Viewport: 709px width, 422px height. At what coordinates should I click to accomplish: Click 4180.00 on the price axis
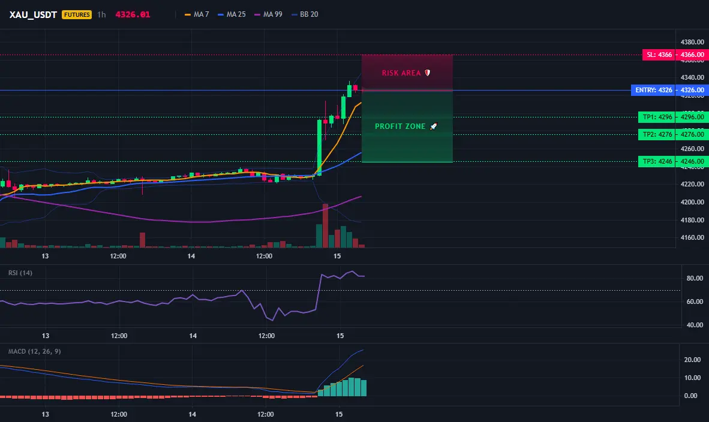click(692, 220)
